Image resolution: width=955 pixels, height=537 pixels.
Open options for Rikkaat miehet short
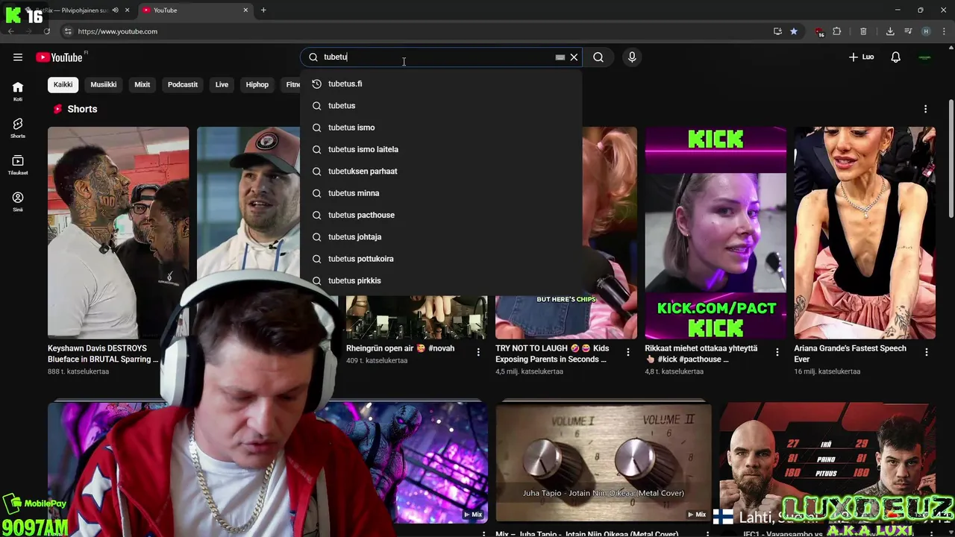777,353
